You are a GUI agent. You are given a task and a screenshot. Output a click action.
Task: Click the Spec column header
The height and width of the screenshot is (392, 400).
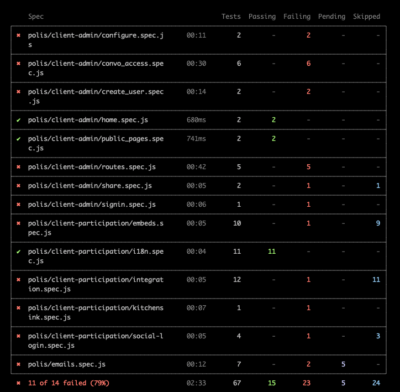point(36,17)
